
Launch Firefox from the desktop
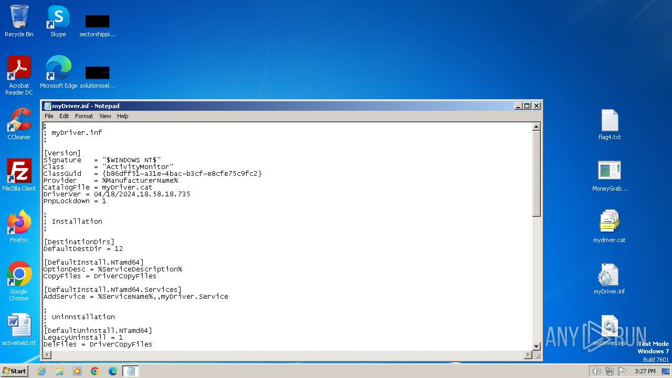click(19, 227)
